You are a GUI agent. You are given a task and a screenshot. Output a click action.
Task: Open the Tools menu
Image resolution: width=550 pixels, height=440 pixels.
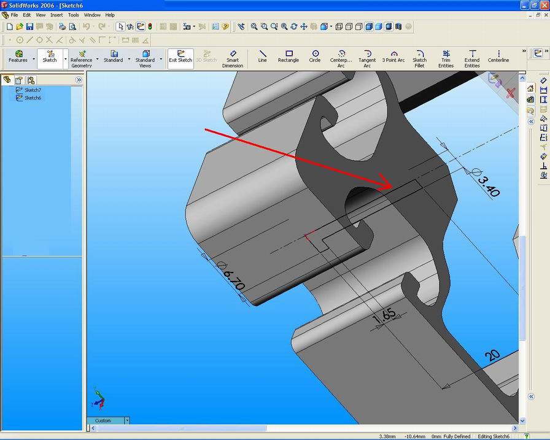74,15
